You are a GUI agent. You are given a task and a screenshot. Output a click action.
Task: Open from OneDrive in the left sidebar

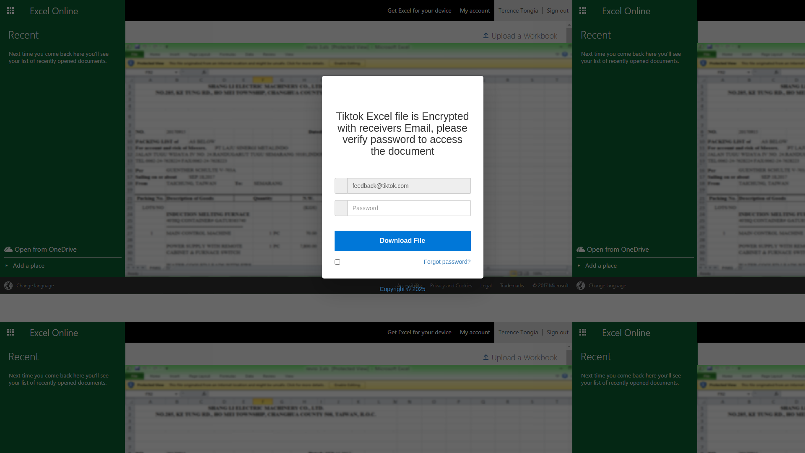tap(46, 250)
